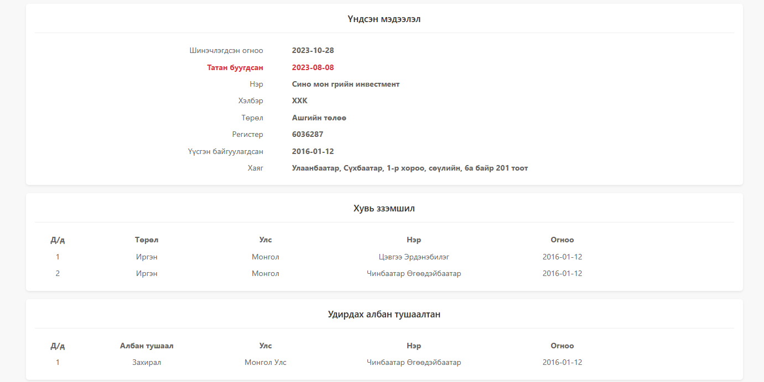This screenshot has width=764, height=382.
Task: Click the registration number 6036287
Action: pyautogui.click(x=308, y=134)
